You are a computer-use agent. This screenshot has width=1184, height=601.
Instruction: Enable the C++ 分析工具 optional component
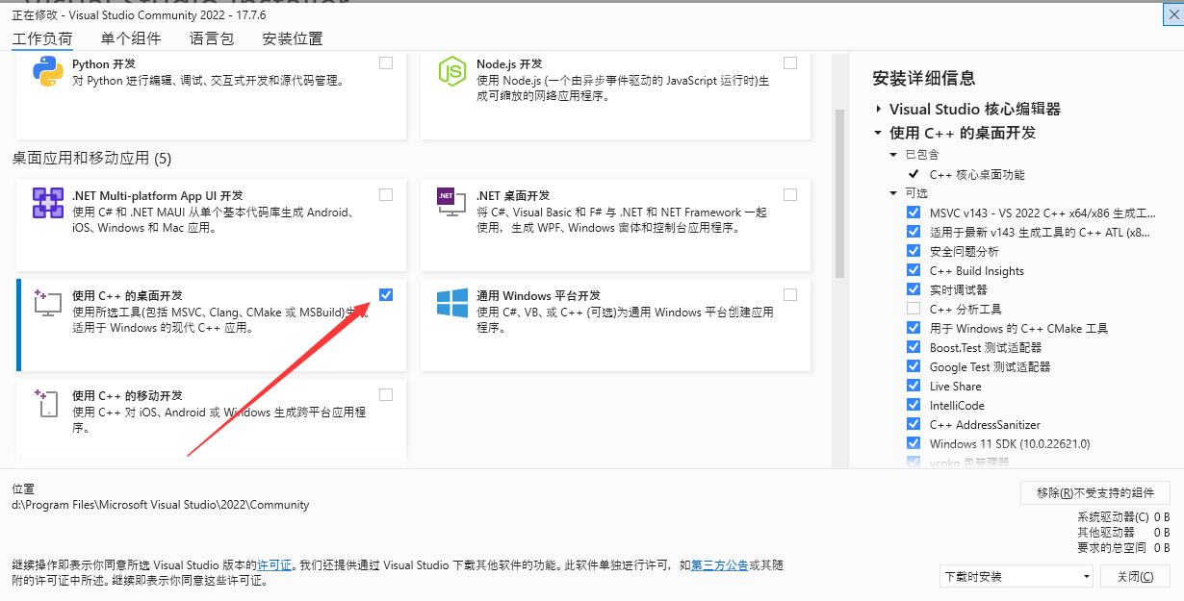[x=914, y=309]
